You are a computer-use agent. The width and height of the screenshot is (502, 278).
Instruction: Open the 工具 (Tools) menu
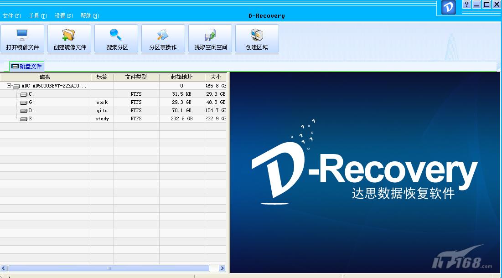tap(36, 15)
